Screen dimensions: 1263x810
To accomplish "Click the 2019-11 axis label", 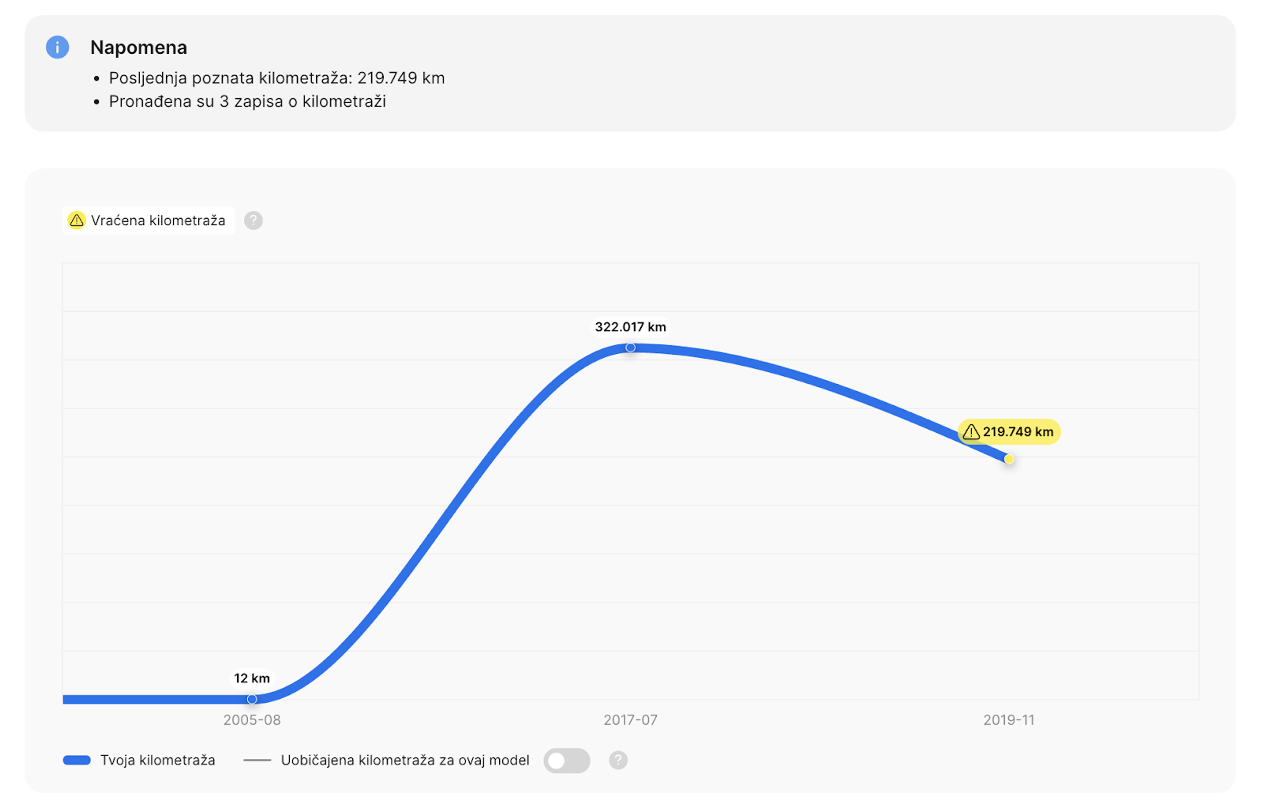I will (1008, 720).
